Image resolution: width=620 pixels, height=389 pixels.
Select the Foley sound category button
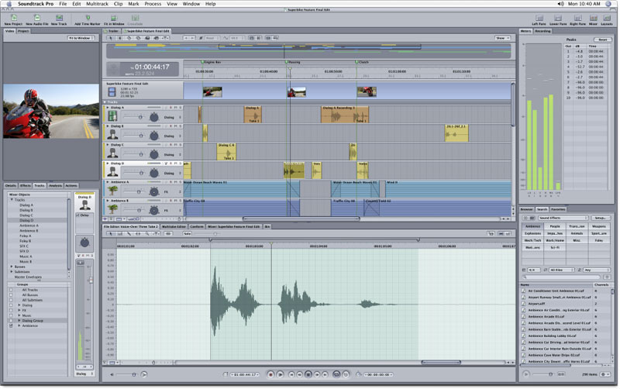pyautogui.click(x=599, y=240)
